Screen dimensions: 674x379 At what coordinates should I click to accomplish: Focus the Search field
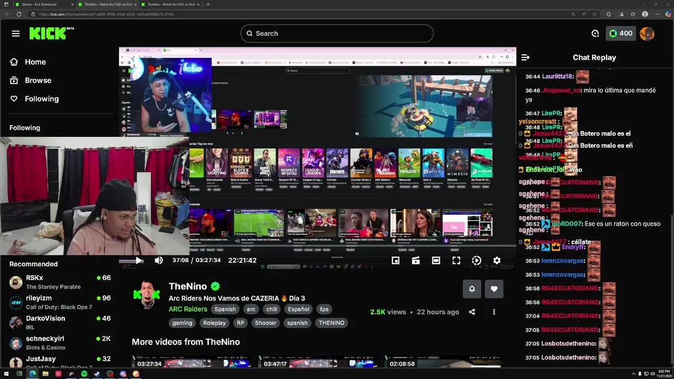337,34
